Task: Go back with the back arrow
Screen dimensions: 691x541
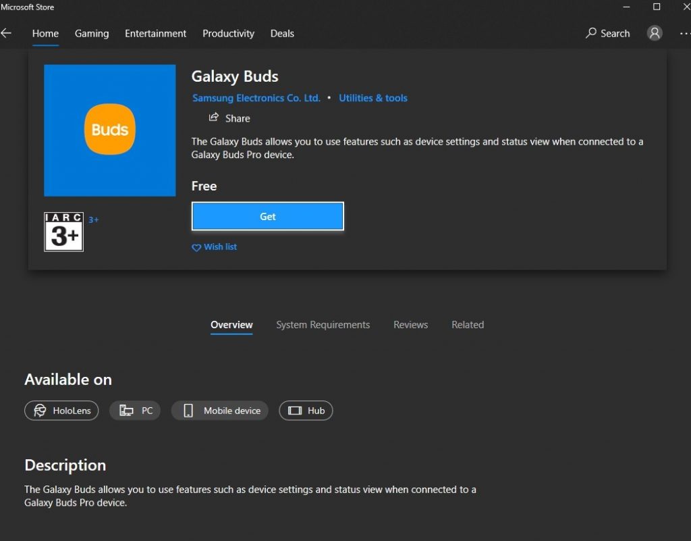Action: [x=5, y=33]
